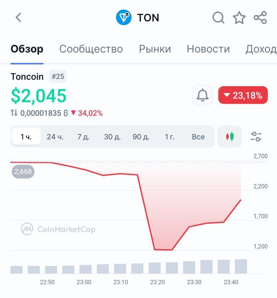Tap the back arrow icon
The height and width of the screenshot is (298, 277).
click(18, 18)
